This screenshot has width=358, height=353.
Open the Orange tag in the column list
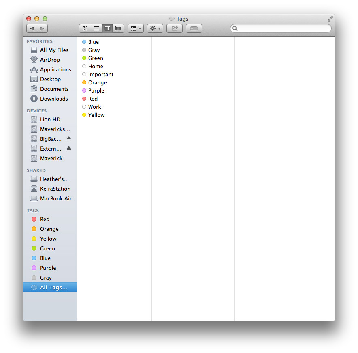click(114, 82)
